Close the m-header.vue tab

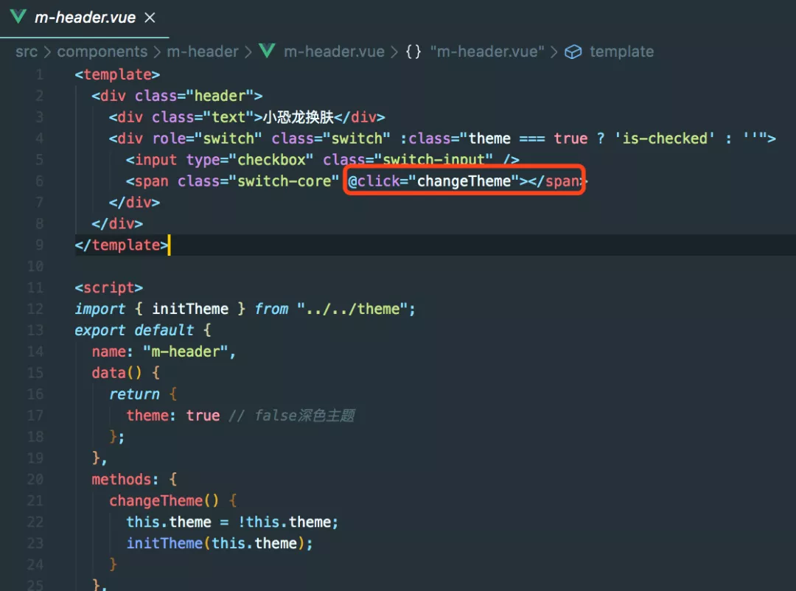coord(150,17)
